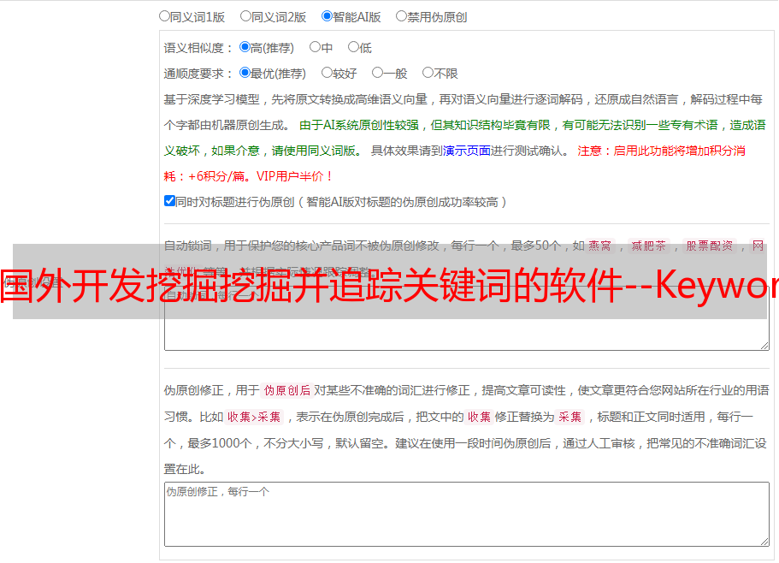Open the 演示页面 link
This screenshot has height=563, width=779.
pyautogui.click(x=467, y=151)
